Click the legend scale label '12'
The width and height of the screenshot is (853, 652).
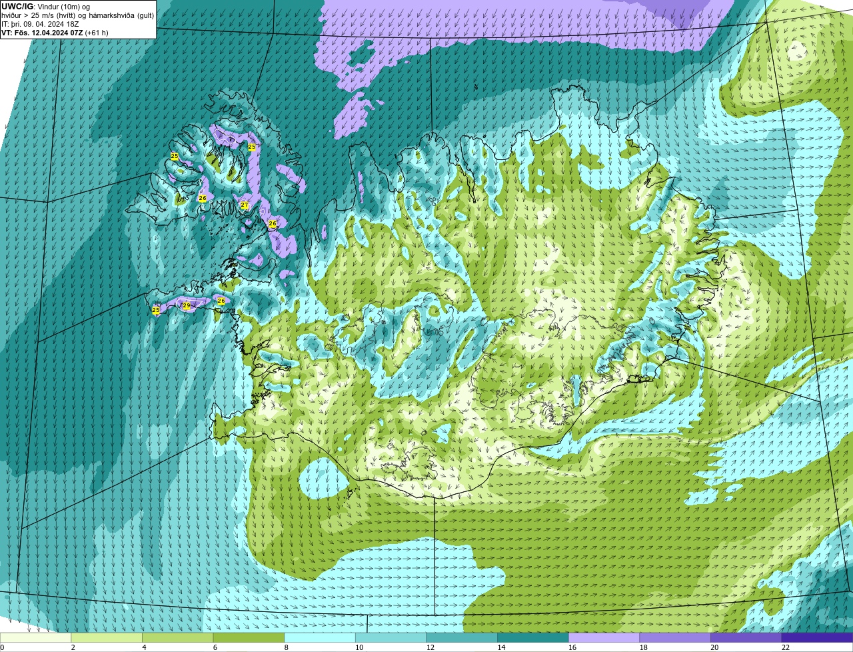430,647
